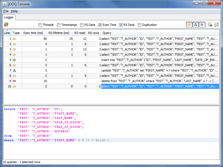Sort by Exec time (ms) column header
Image resolution: width=223 pixels, height=167 pixels.
click(35, 33)
